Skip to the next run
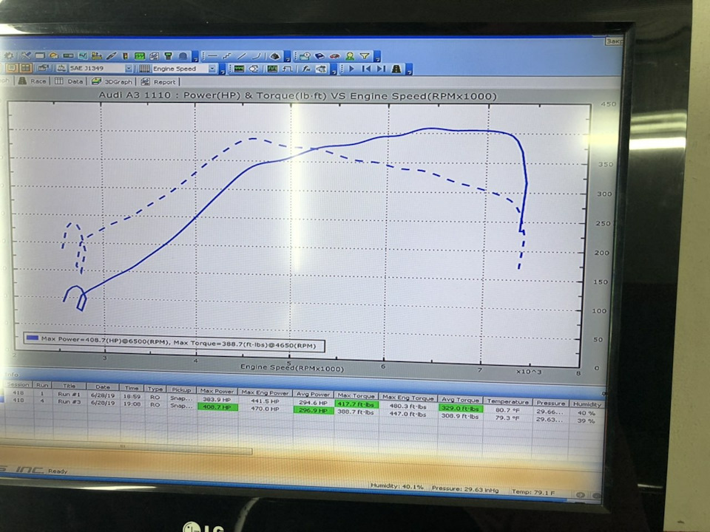This screenshot has height=532, width=710. pyautogui.click(x=382, y=69)
